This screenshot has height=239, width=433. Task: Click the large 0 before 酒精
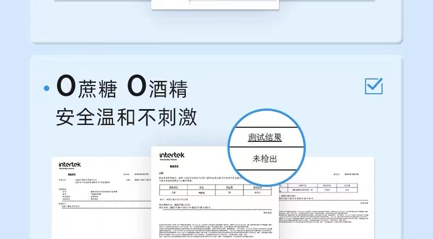point(135,87)
